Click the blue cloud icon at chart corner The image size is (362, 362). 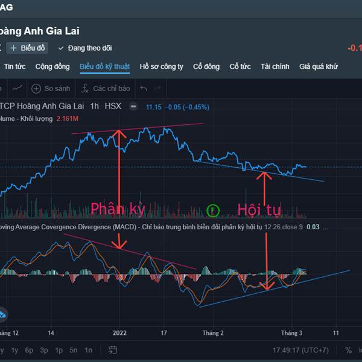[x=2, y=314]
